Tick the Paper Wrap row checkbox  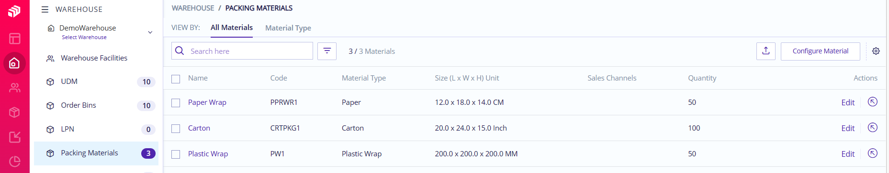point(176,102)
